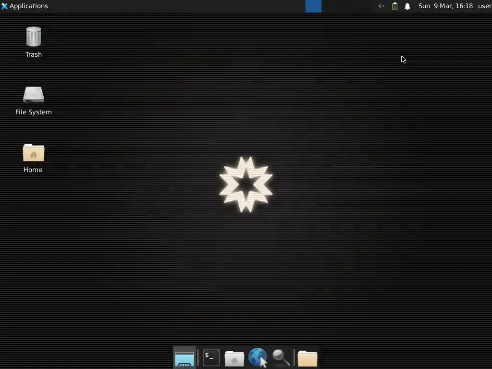The height and width of the screenshot is (369, 492).
Task: Open the Trash on the desktop
Action: pos(33,36)
